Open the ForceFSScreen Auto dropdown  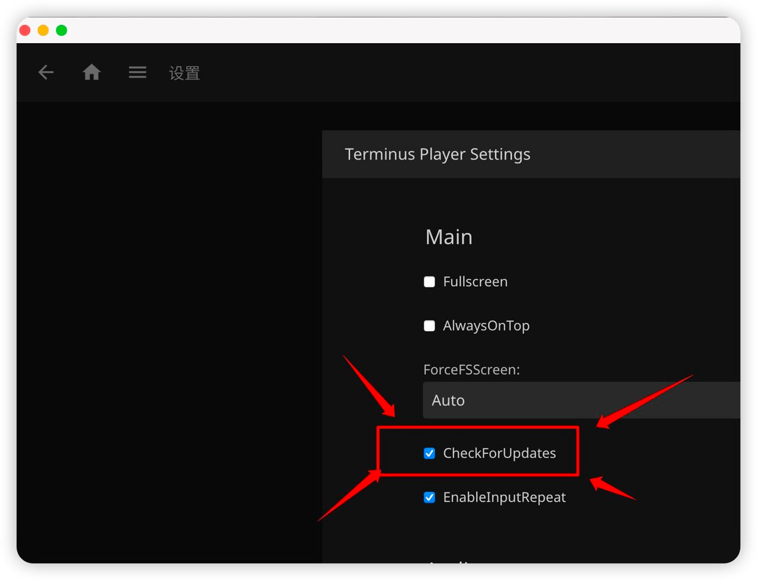click(x=581, y=400)
